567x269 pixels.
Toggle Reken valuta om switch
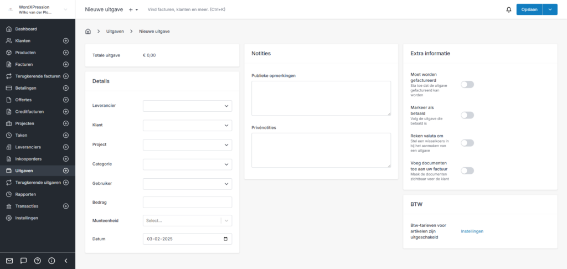(x=467, y=143)
